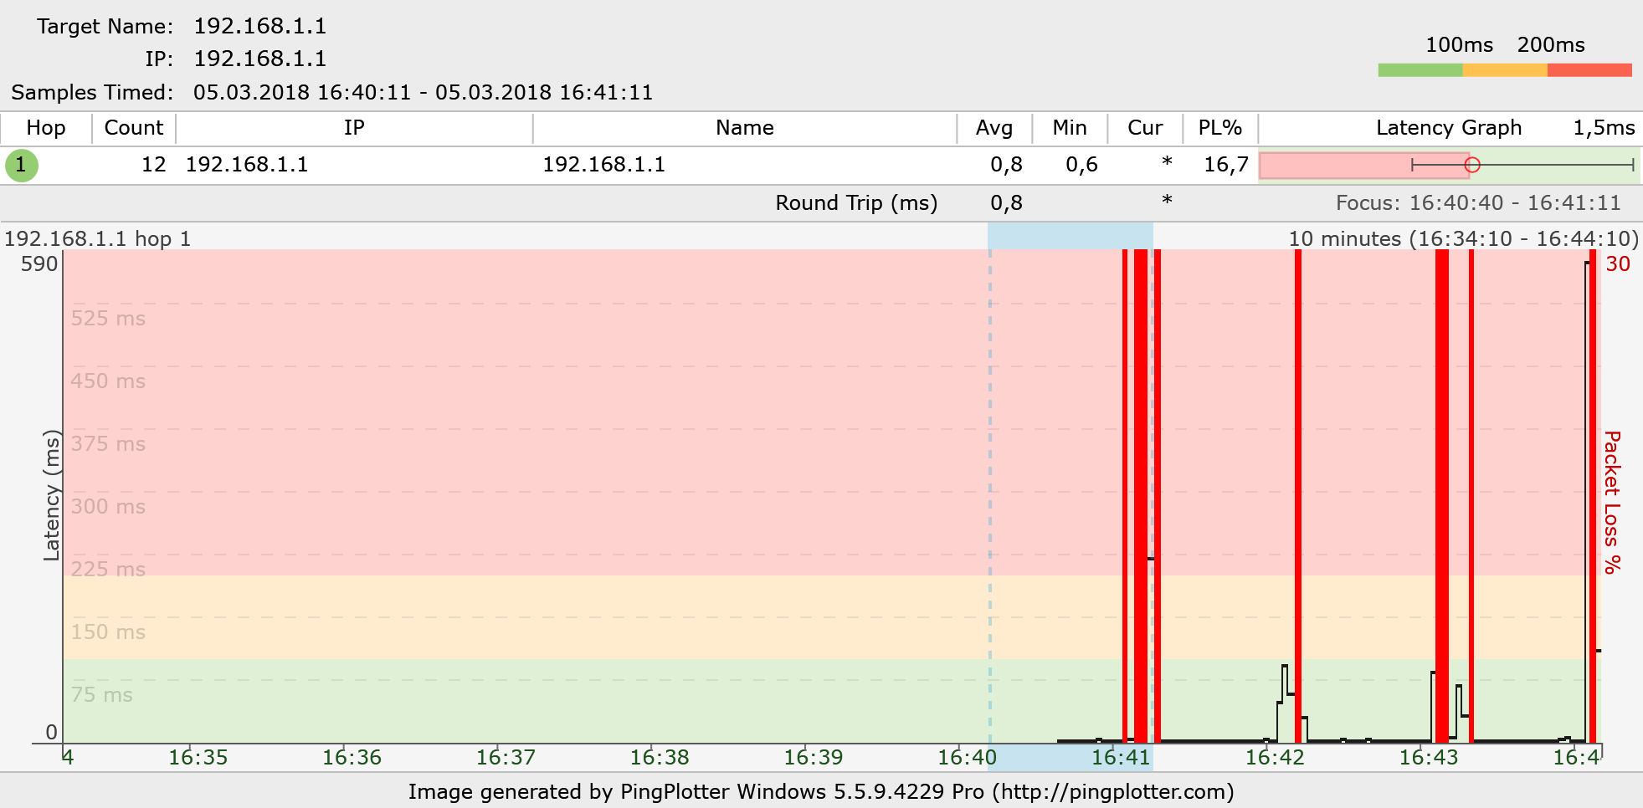The image size is (1643, 808).
Task: Click the blue focus period band above graph
Action: pos(1070,235)
